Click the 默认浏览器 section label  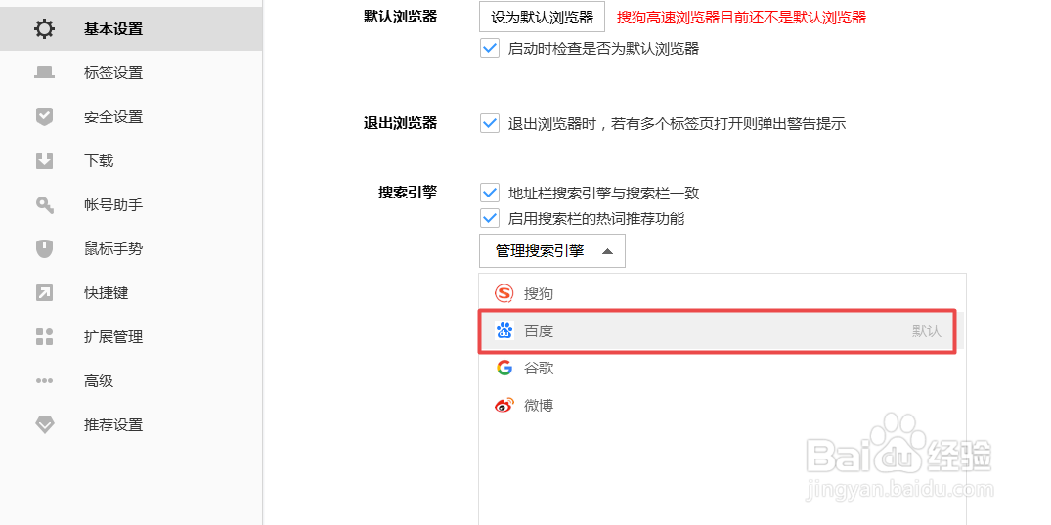[x=400, y=16]
